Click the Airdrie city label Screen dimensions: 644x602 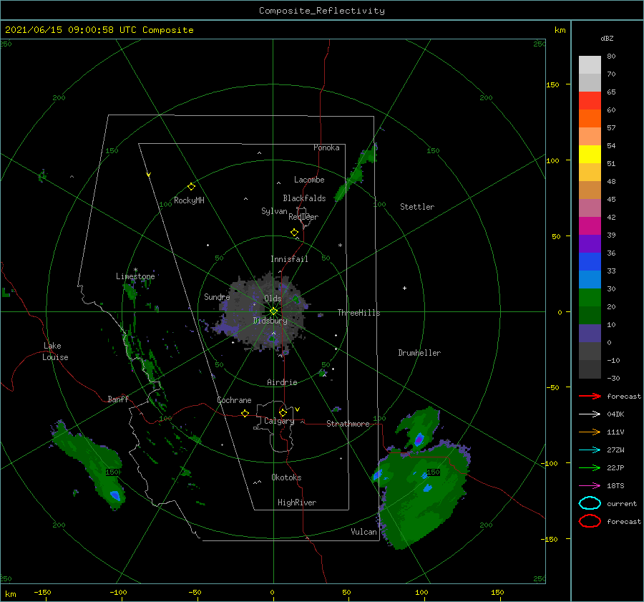(282, 382)
